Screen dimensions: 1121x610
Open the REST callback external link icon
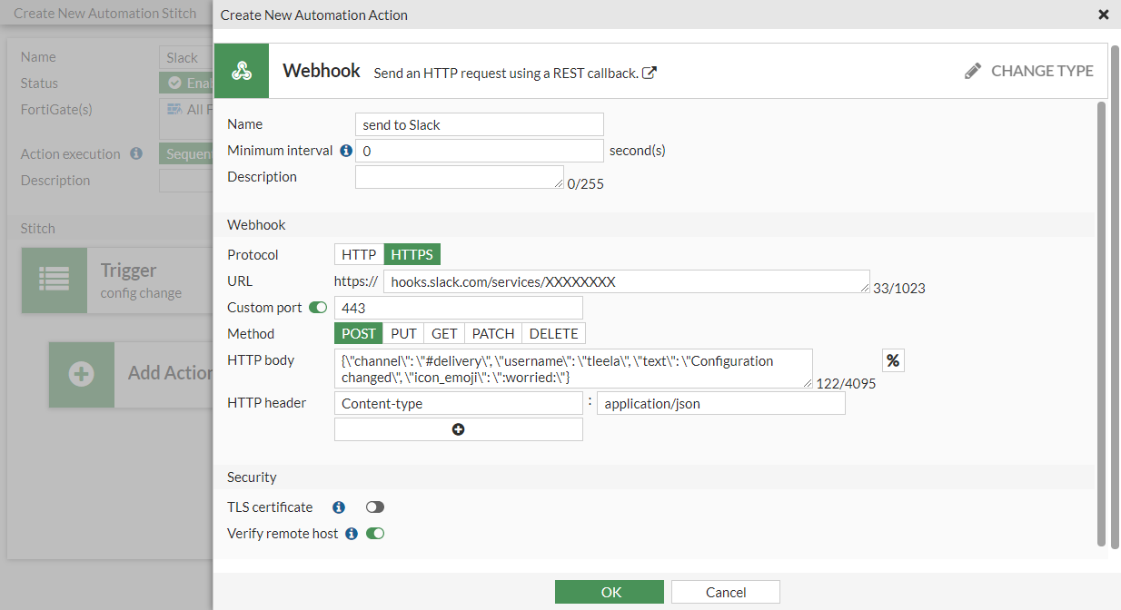650,73
